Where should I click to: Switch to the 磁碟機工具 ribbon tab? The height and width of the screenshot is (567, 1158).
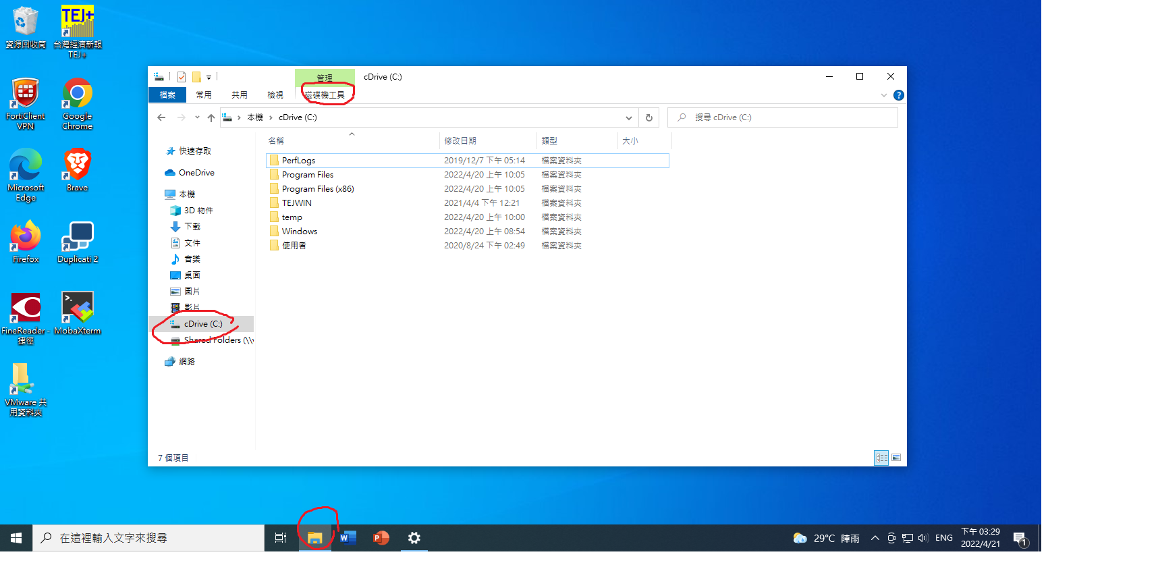[x=325, y=95]
